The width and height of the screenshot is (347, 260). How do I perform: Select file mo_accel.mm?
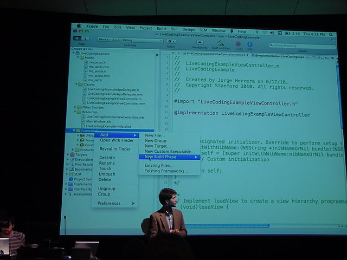(99, 67)
